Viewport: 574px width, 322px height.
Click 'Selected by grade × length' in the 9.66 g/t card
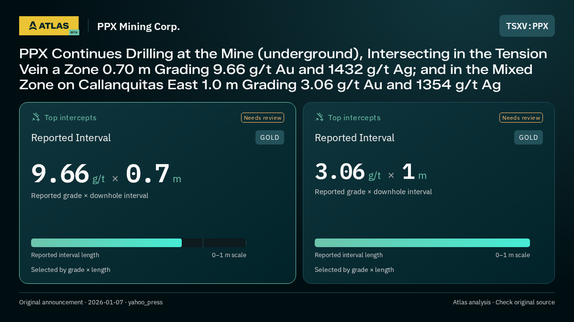coord(71,270)
